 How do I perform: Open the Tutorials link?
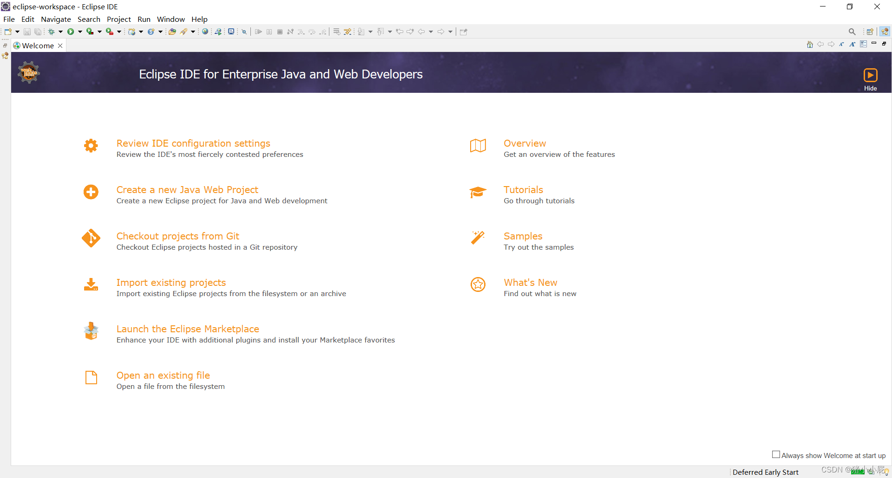(x=524, y=190)
